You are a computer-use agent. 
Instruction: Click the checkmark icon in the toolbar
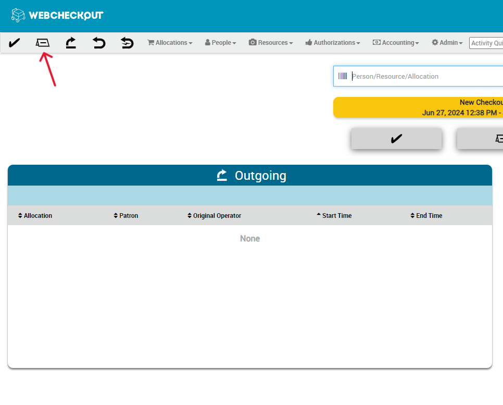click(15, 43)
